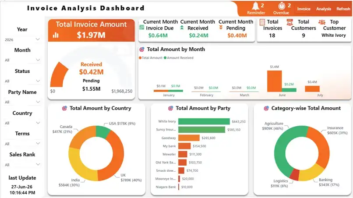This screenshot has height=198, width=353.
Task: Open the Terms filter dropdown
Action: point(22,144)
